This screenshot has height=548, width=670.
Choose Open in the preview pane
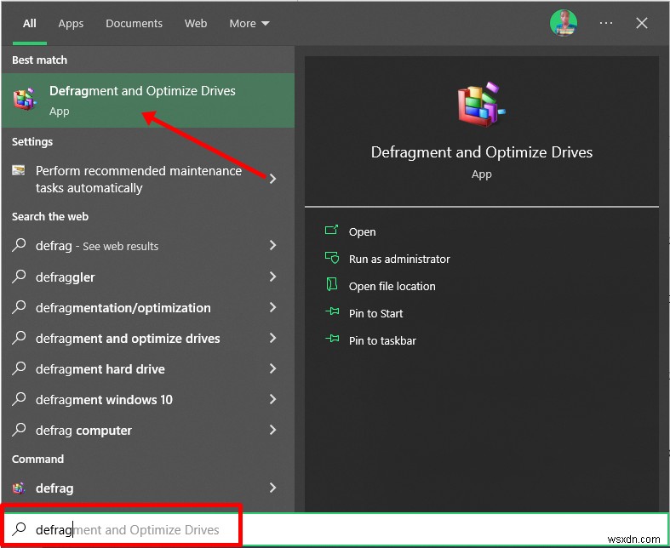click(363, 231)
